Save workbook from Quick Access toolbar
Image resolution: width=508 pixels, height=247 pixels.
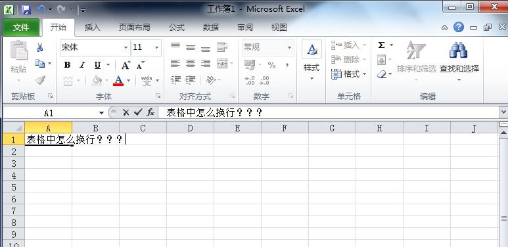coord(26,10)
